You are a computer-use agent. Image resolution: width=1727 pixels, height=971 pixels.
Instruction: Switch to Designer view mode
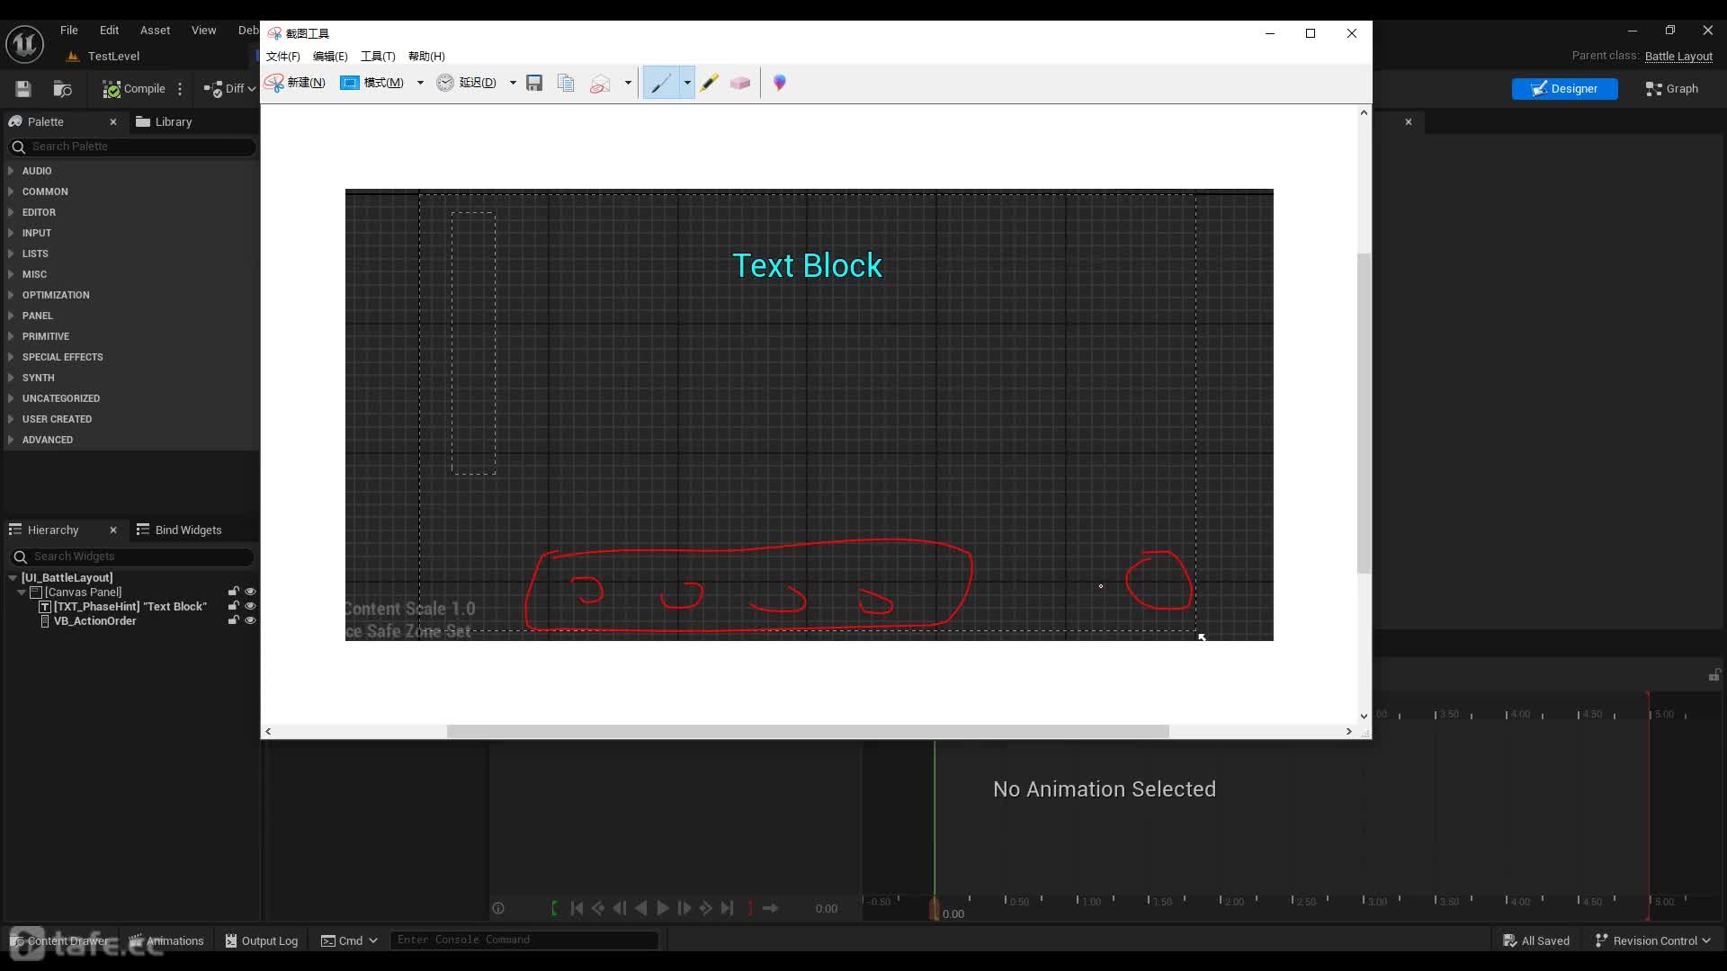(x=1564, y=88)
